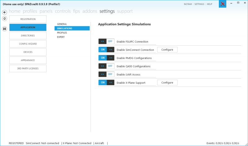Toggle Enable FSUIPC Connection switch
Image resolution: width=248 pixels, height=146 pixels.
106,41
